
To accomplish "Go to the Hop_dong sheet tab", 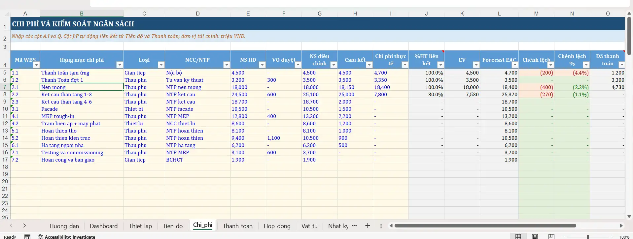I will (x=277, y=226).
